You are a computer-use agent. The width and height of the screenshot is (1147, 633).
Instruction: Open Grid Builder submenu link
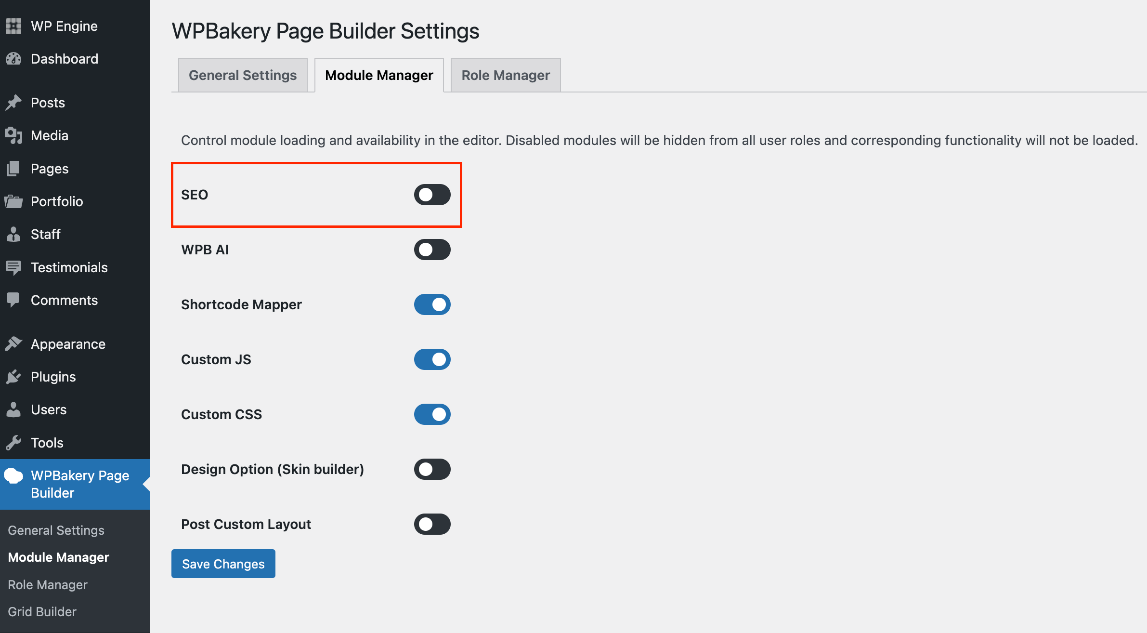(42, 611)
